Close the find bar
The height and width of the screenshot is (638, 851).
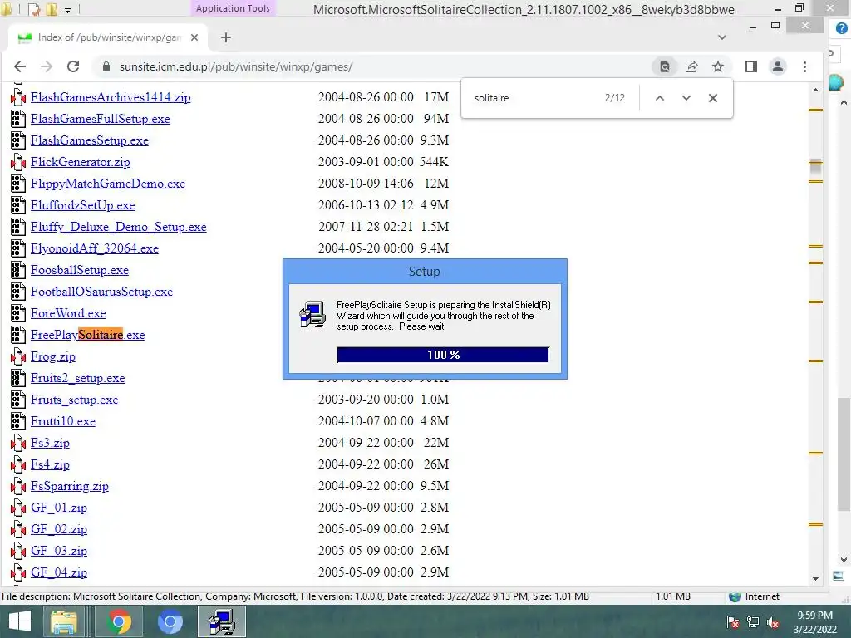pos(713,98)
